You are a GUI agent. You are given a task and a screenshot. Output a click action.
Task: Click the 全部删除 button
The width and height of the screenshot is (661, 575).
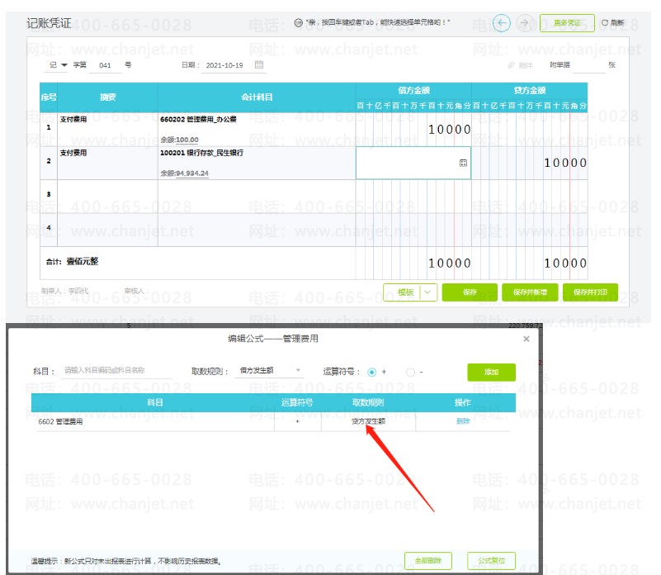coord(428,561)
